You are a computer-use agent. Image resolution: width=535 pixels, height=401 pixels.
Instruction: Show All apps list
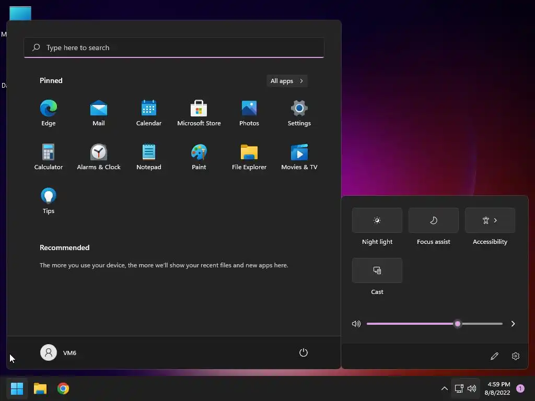coord(287,81)
